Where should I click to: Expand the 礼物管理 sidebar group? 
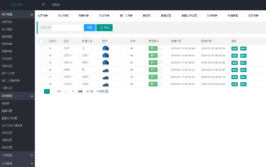(x=17, y=163)
